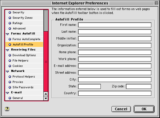Confirm preferences with OK button
160x118 pixels.
144,109
